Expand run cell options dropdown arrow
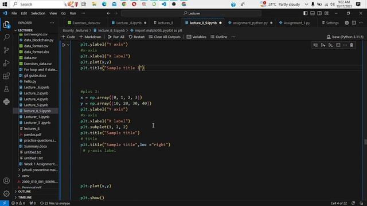The height and width of the screenshot is (206, 367). 68,45
